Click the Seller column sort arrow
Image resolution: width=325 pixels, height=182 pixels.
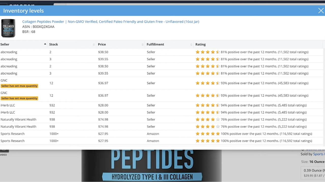pyautogui.click(x=45, y=44)
